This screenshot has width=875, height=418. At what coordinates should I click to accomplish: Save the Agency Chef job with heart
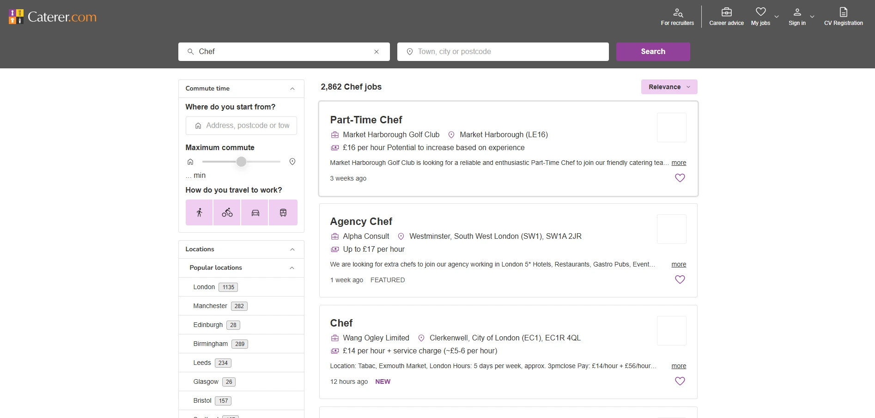(x=680, y=279)
